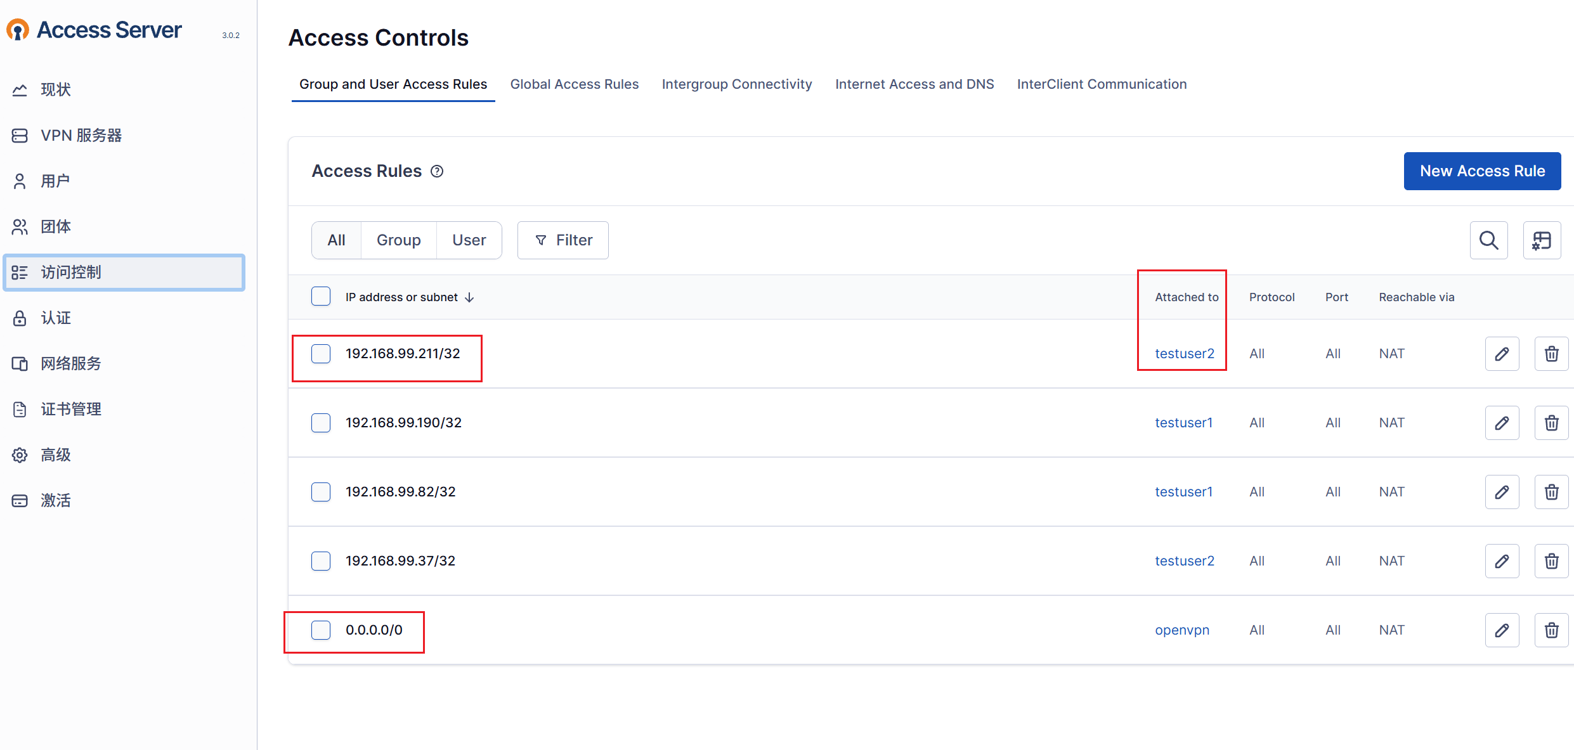Click the Access Rules help question icon
The image size is (1574, 750).
point(437,171)
